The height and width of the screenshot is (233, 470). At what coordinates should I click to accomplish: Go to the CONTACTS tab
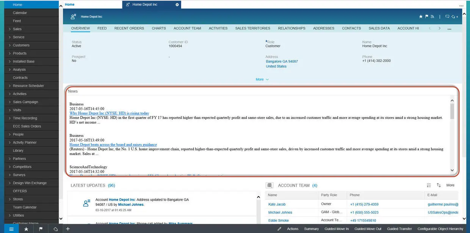(351, 28)
